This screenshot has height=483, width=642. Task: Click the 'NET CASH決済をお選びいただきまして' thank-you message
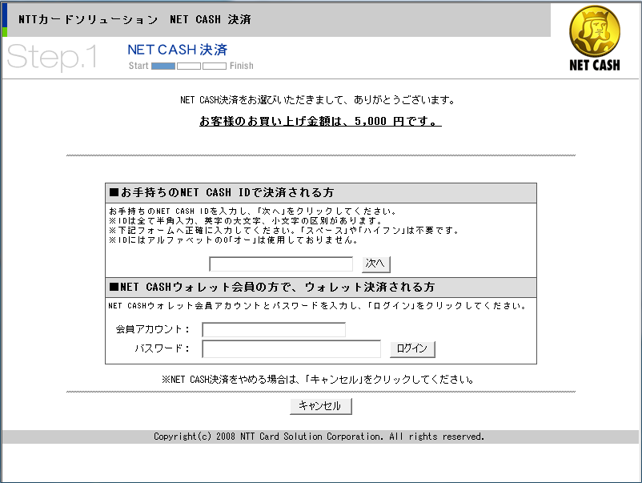317,100
